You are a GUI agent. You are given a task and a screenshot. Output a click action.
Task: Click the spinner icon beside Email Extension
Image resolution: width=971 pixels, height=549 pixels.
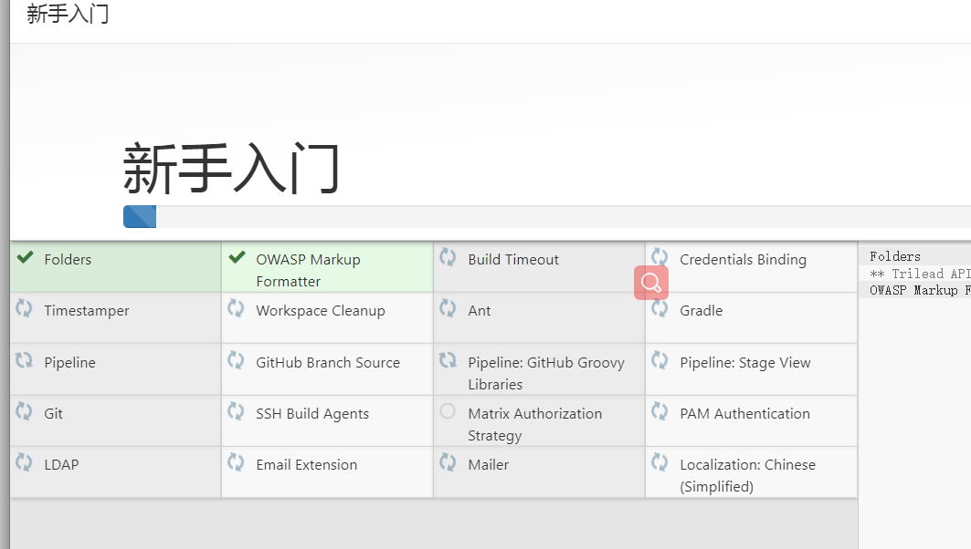point(236,463)
